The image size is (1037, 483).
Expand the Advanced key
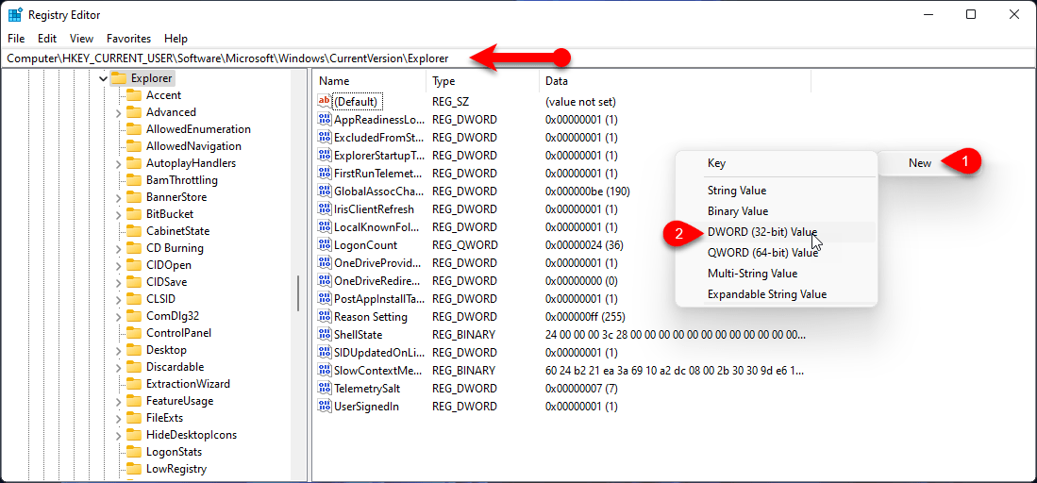pyautogui.click(x=118, y=112)
